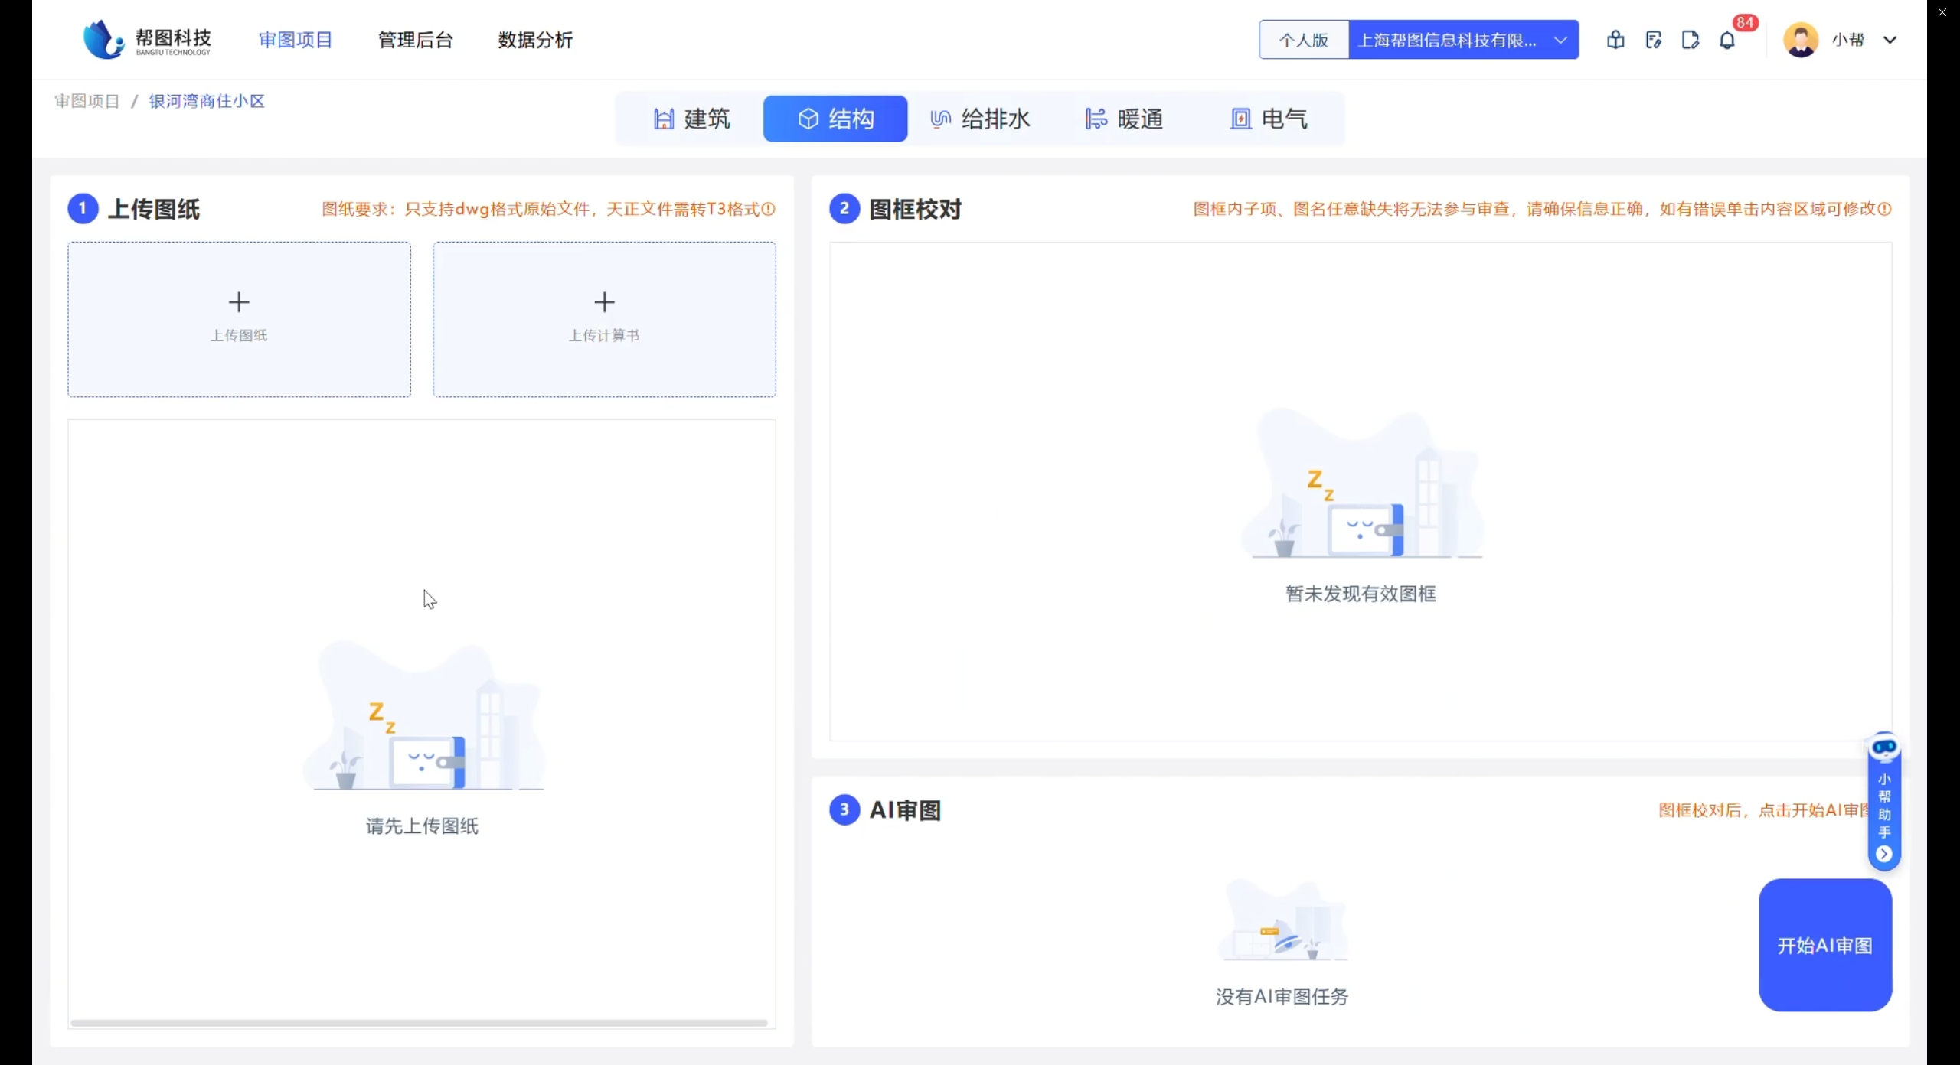Go to 审图项目 breadcrumb link
The image size is (1960, 1065).
[87, 101]
